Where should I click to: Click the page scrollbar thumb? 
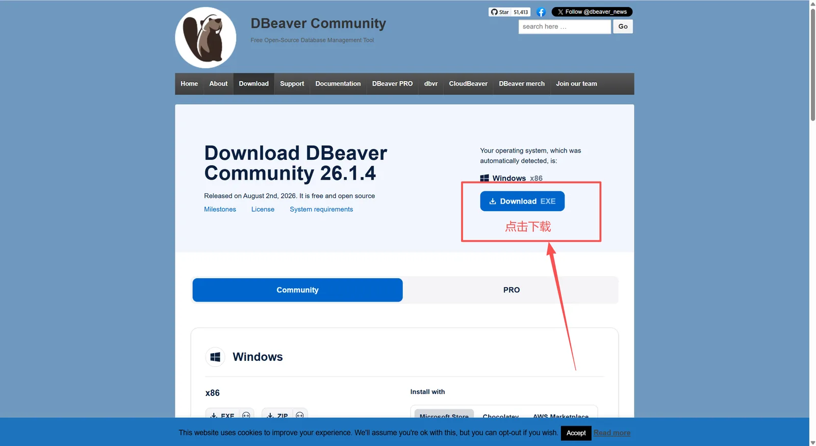coord(813,64)
